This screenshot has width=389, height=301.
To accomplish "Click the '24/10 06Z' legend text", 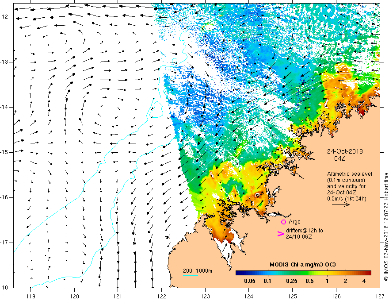I will click(299, 237).
